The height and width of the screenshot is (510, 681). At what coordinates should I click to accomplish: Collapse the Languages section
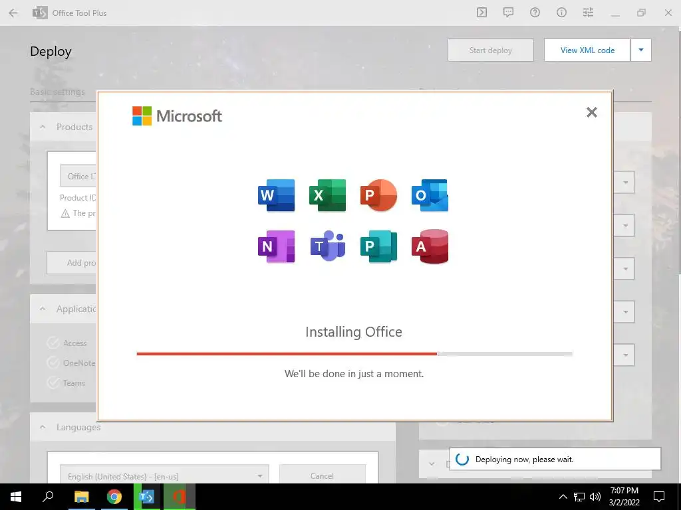tap(43, 427)
